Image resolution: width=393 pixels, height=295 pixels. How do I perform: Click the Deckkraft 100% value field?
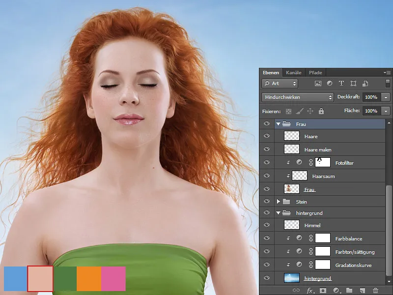coord(372,97)
